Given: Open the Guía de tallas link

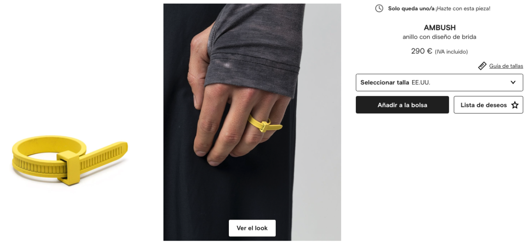Looking at the screenshot, I should click(x=506, y=66).
